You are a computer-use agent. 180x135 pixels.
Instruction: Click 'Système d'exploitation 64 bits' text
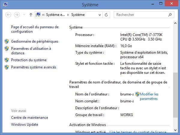point(144,52)
